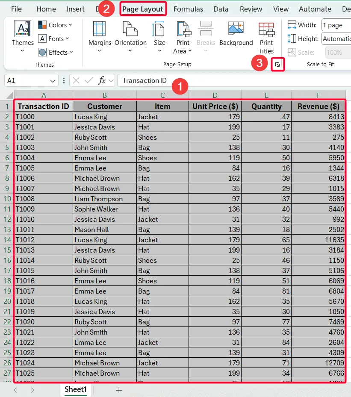Image resolution: width=351 pixels, height=397 pixels.
Task: Open the Height scale dropdown
Action: point(336,39)
